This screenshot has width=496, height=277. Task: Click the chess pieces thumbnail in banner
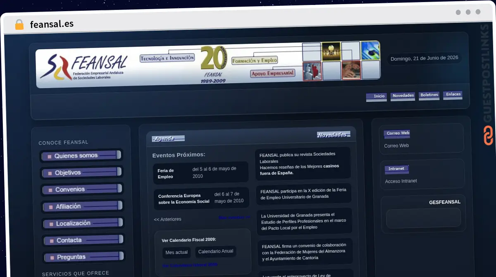312,71
